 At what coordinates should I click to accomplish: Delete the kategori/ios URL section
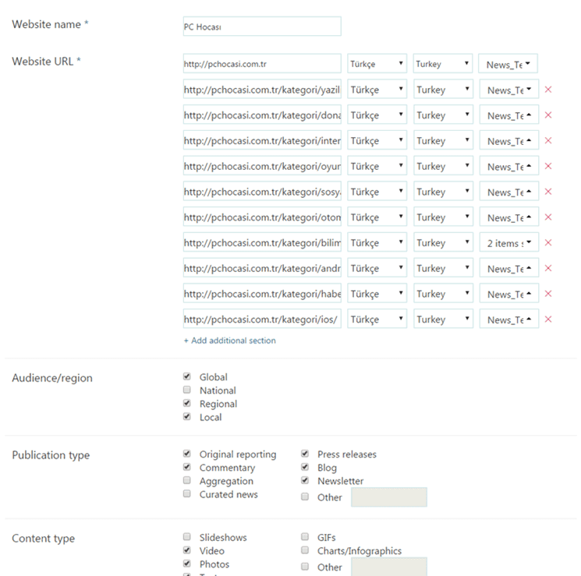pyautogui.click(x=547, y=319)
